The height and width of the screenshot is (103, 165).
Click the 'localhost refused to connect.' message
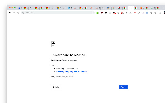[64, 61]
